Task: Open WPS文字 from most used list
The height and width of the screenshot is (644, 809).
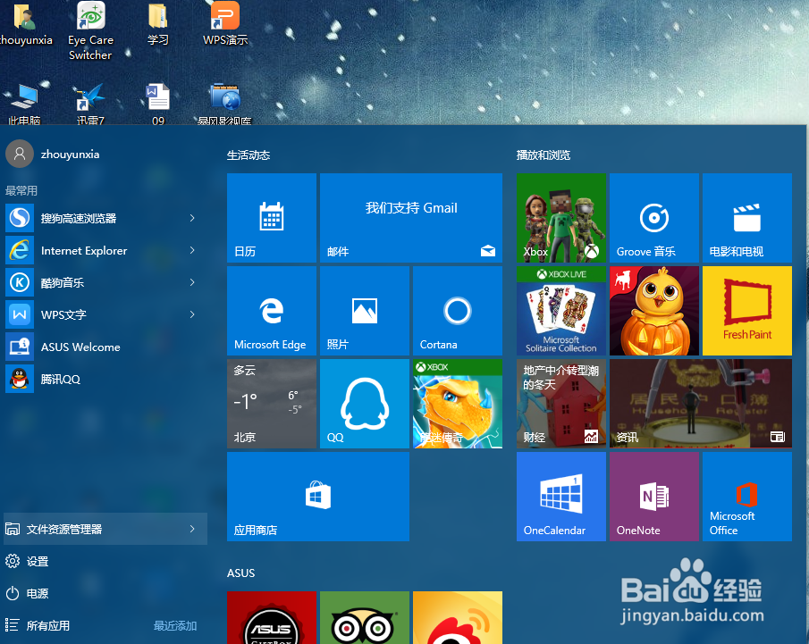Action: (105, 314)
